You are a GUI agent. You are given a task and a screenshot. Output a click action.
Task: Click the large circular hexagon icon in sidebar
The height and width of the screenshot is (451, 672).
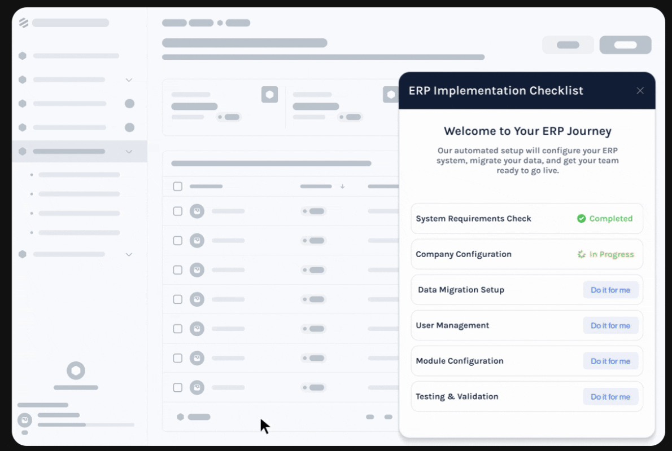[76, 370]
